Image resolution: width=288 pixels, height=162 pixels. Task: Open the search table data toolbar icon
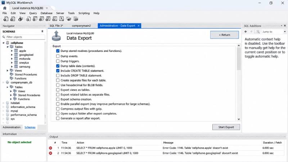62,19
